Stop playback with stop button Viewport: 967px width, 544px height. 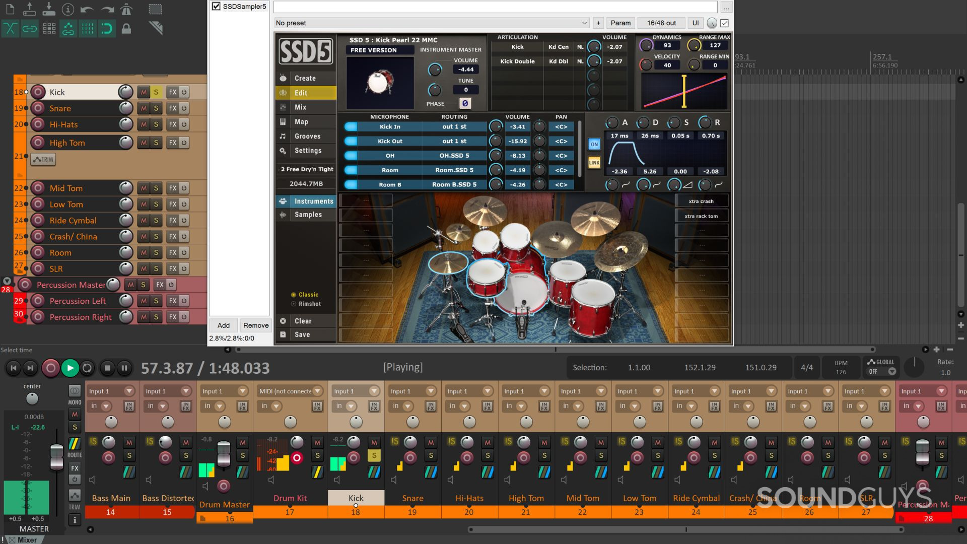(107, 368)
